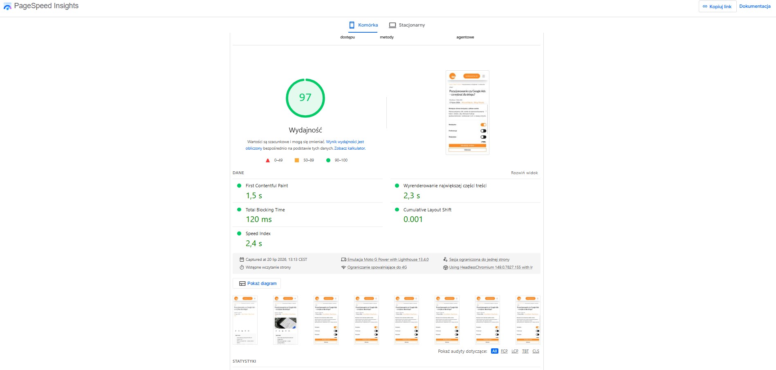Switch to the Komórka tab
776x370 pixels.
point(363,25)
